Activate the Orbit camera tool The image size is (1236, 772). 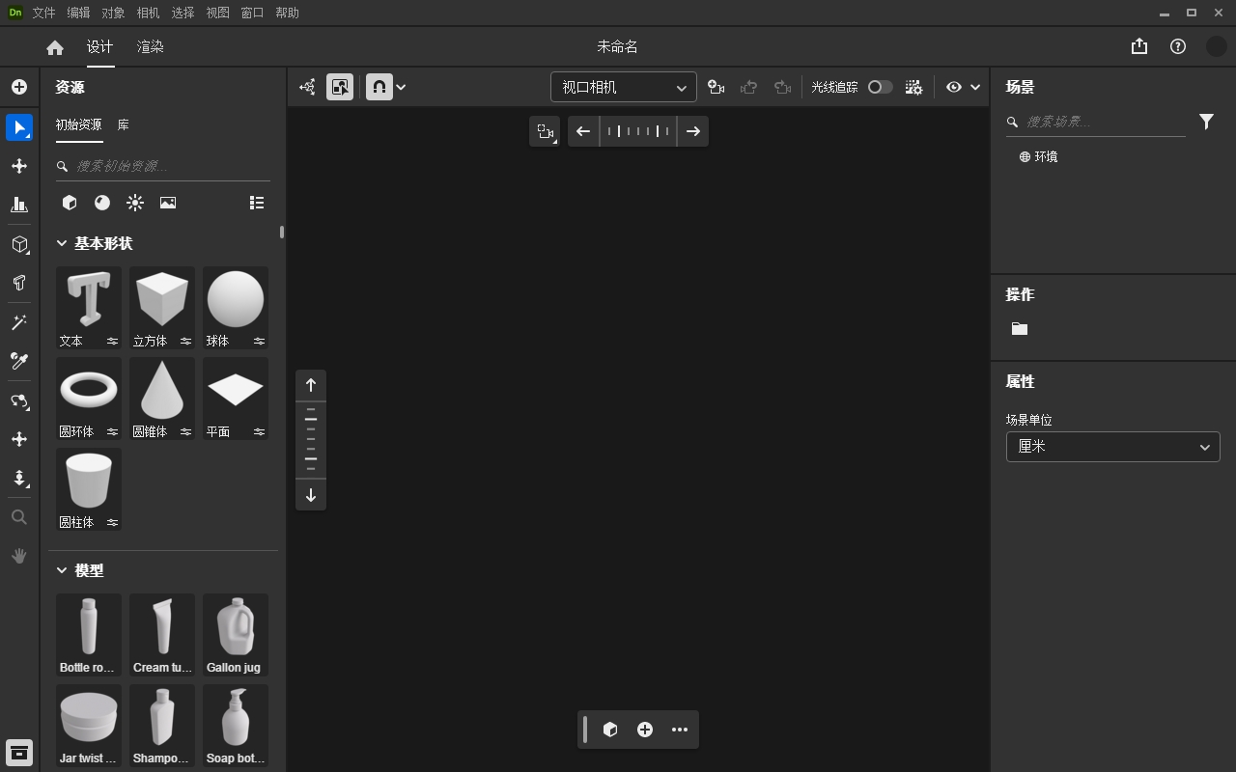tap(19, 401)
